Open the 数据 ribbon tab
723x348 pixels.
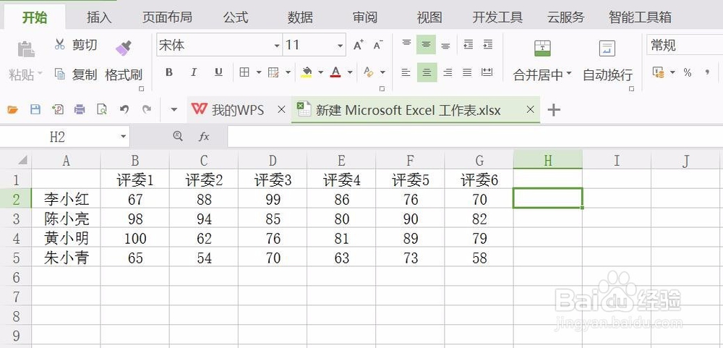click(x=300, y=17)
